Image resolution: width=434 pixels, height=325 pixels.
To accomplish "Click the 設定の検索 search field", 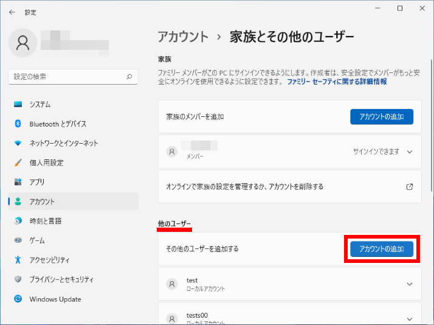I will coord(74,77).
